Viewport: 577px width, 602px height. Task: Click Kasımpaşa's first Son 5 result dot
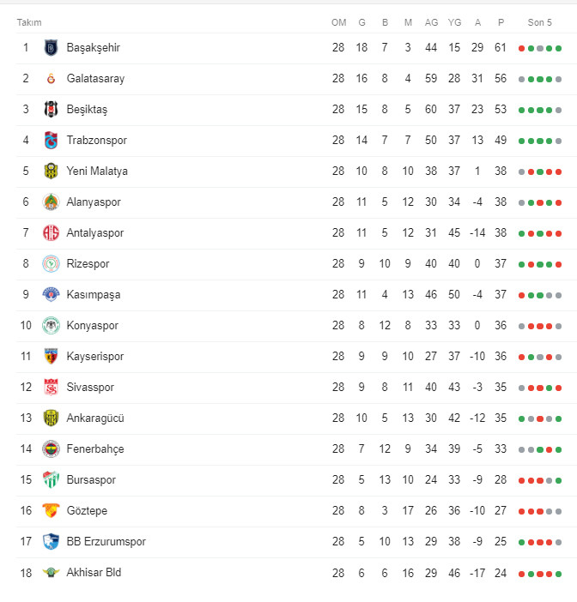tap(521, 295)
